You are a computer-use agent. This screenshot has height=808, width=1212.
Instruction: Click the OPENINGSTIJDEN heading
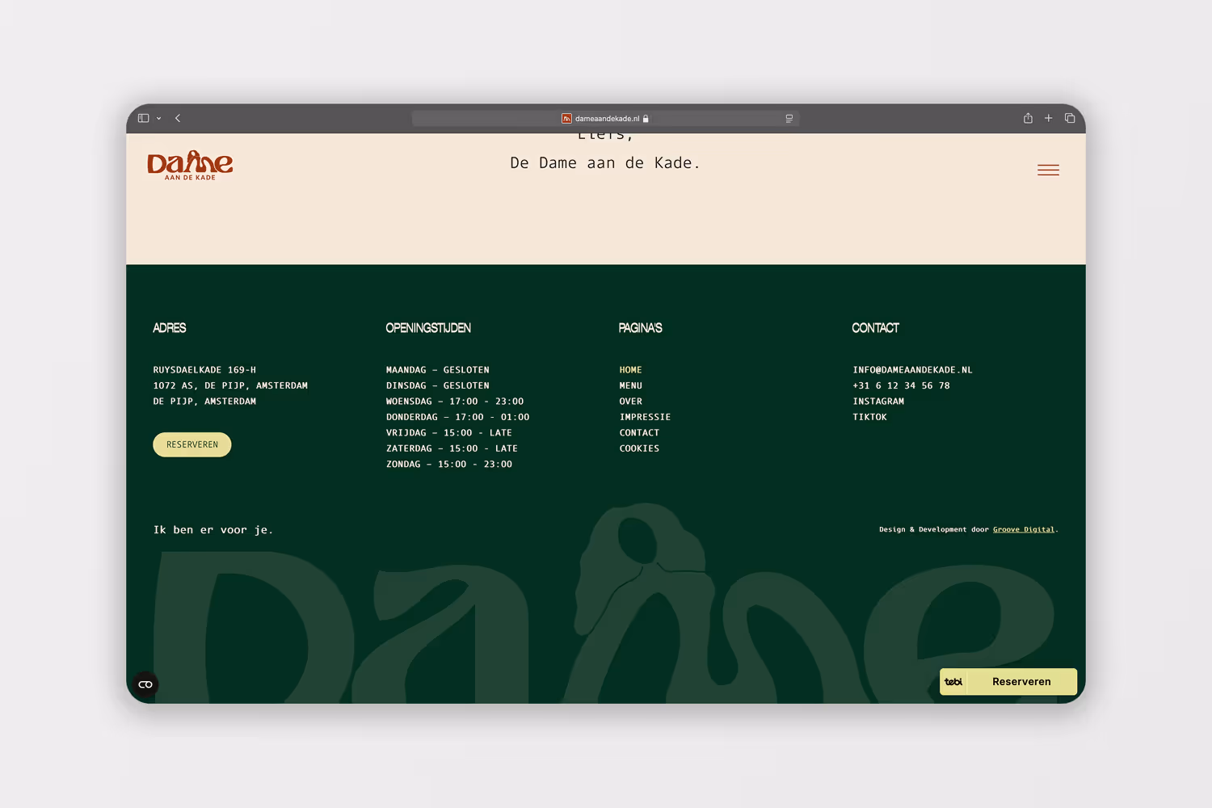tap(428, 328)
